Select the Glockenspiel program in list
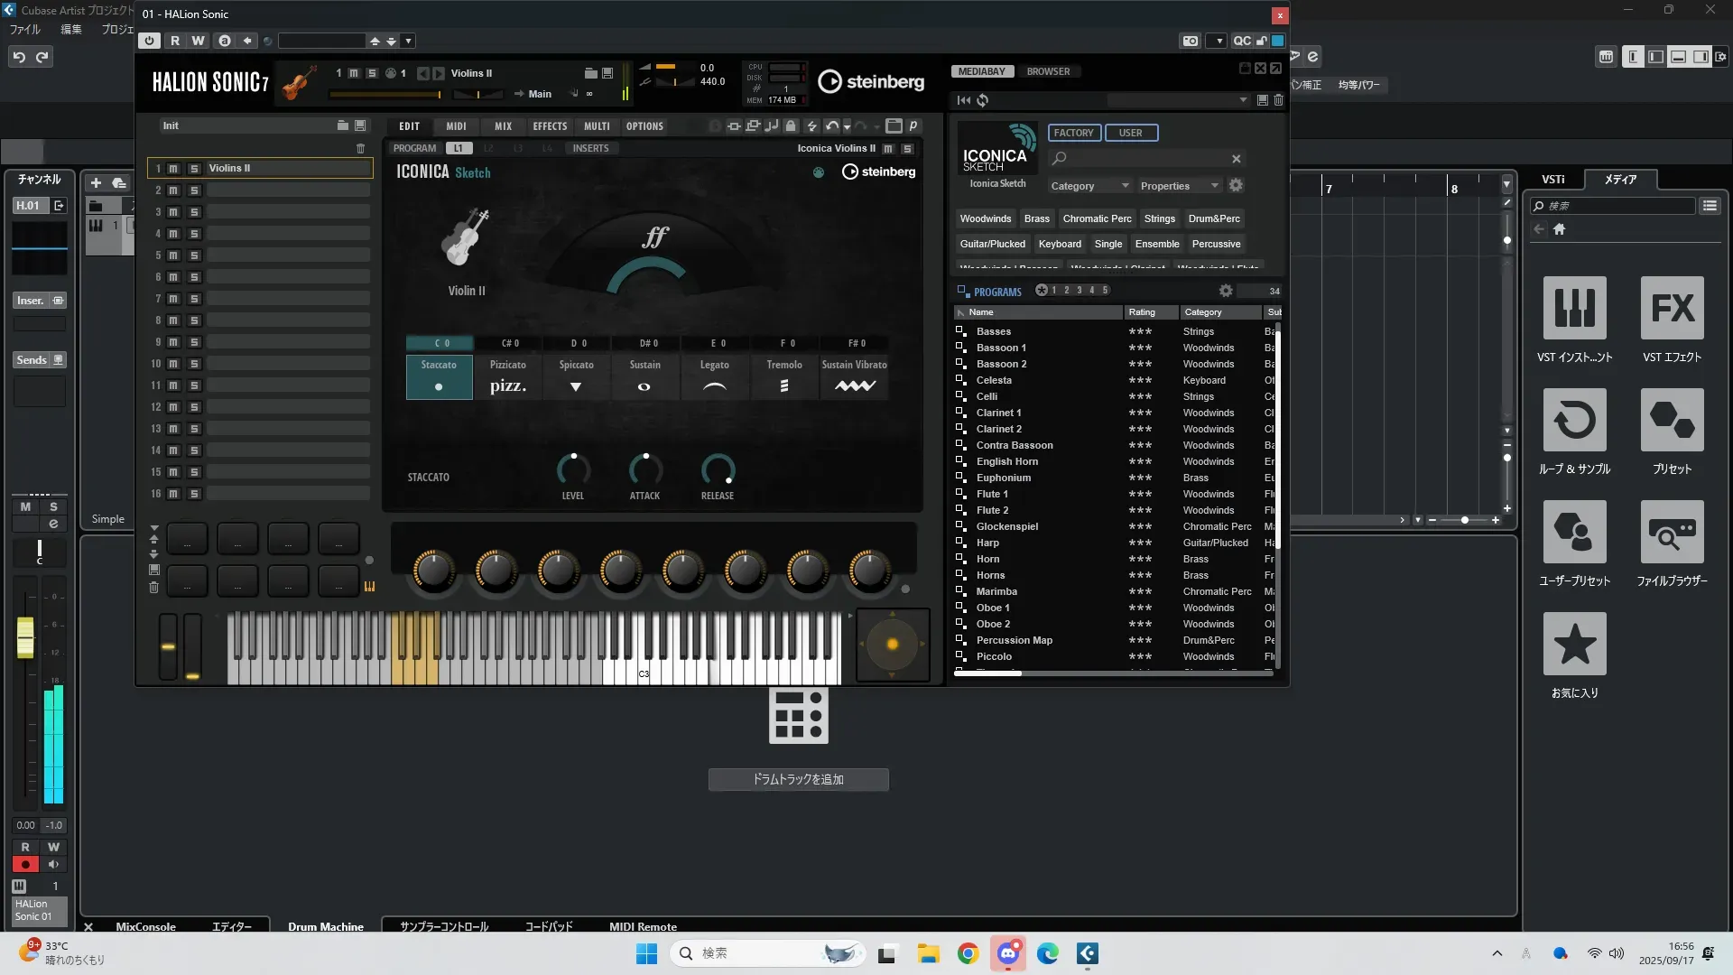The width and height of the screenshot is (1733, 975). [1006, 526]
